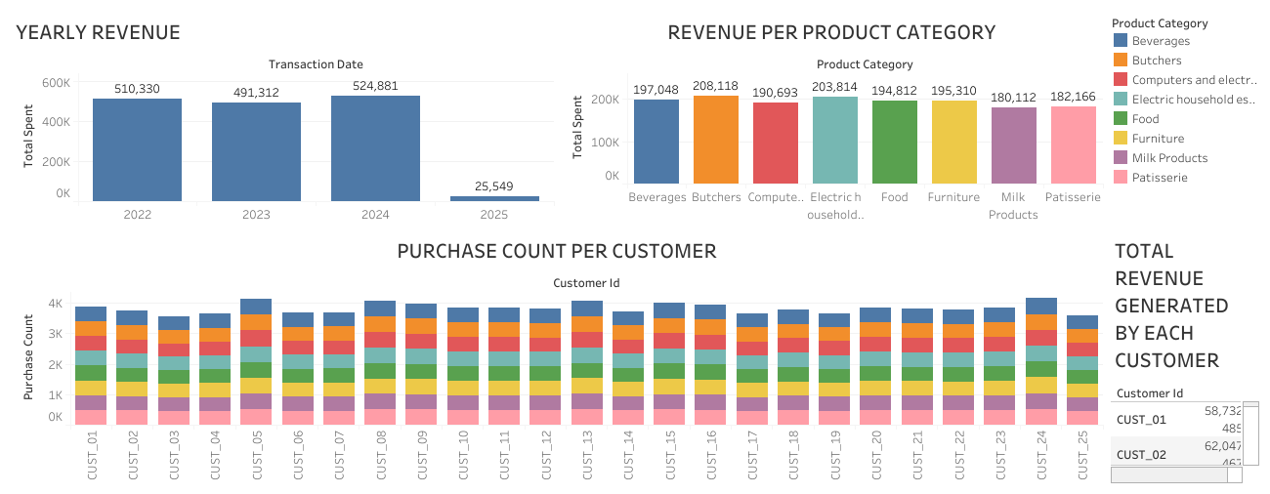Select the 2025 axis label

[x=494, y=214]
